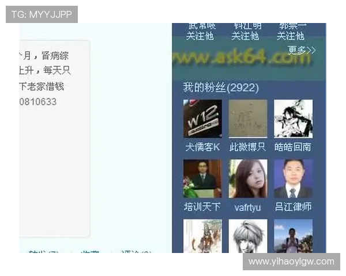Click the bottom-row painting avatar
This screenshot has height=276, width=346.
click(x=202, y=236)
